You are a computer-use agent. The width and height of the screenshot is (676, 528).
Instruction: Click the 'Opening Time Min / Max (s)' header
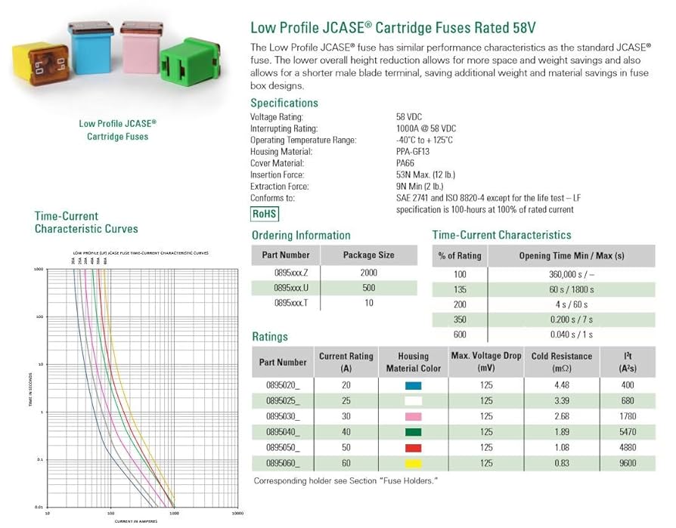coord(572,256)
